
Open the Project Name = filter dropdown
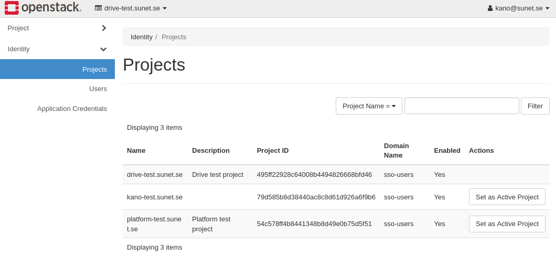(x=369, y=106)
